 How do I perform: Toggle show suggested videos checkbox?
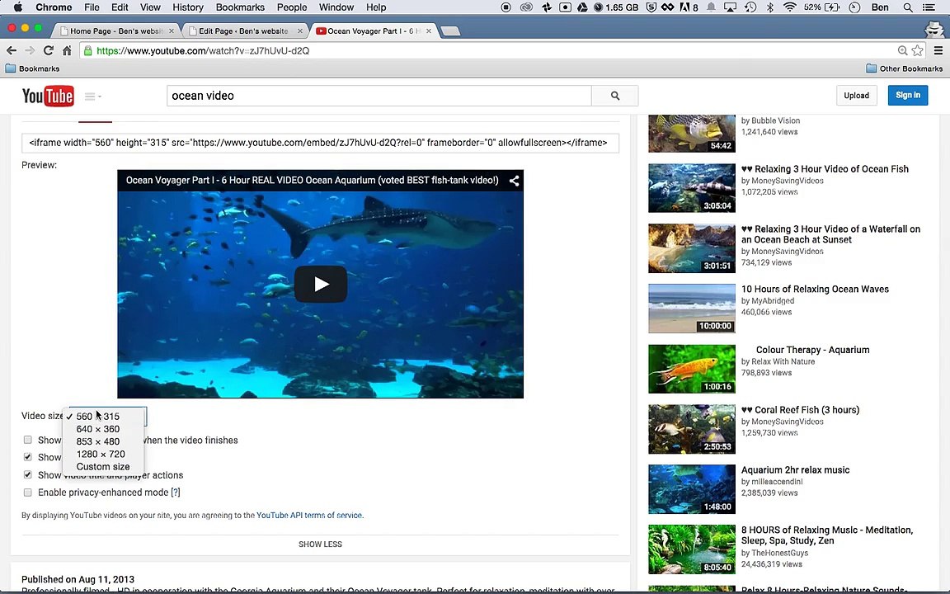tap(28, 440)
